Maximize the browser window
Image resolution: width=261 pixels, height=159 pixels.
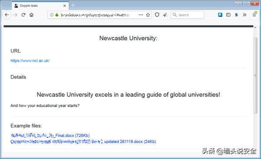pyautogui.click(x=246, y=3)
